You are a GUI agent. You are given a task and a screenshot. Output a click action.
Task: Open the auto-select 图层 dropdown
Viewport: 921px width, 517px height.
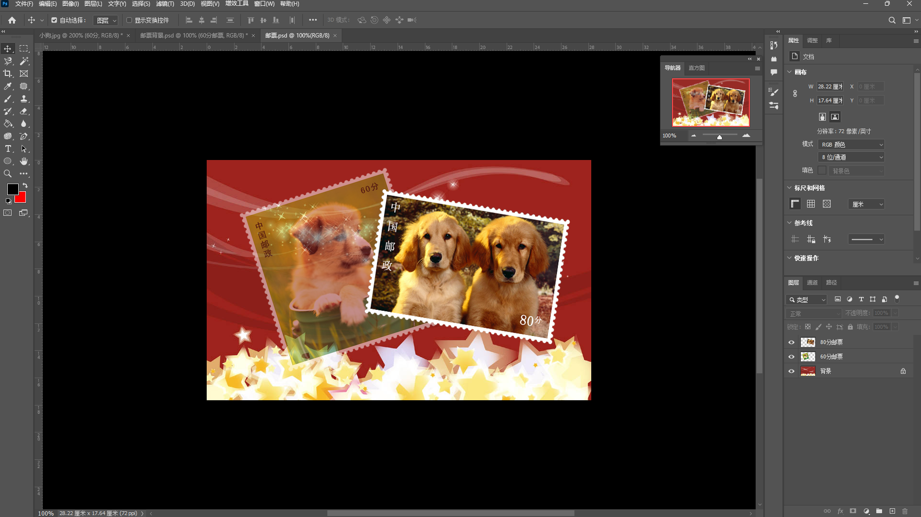pyautogui.click(x=106, y=20)
